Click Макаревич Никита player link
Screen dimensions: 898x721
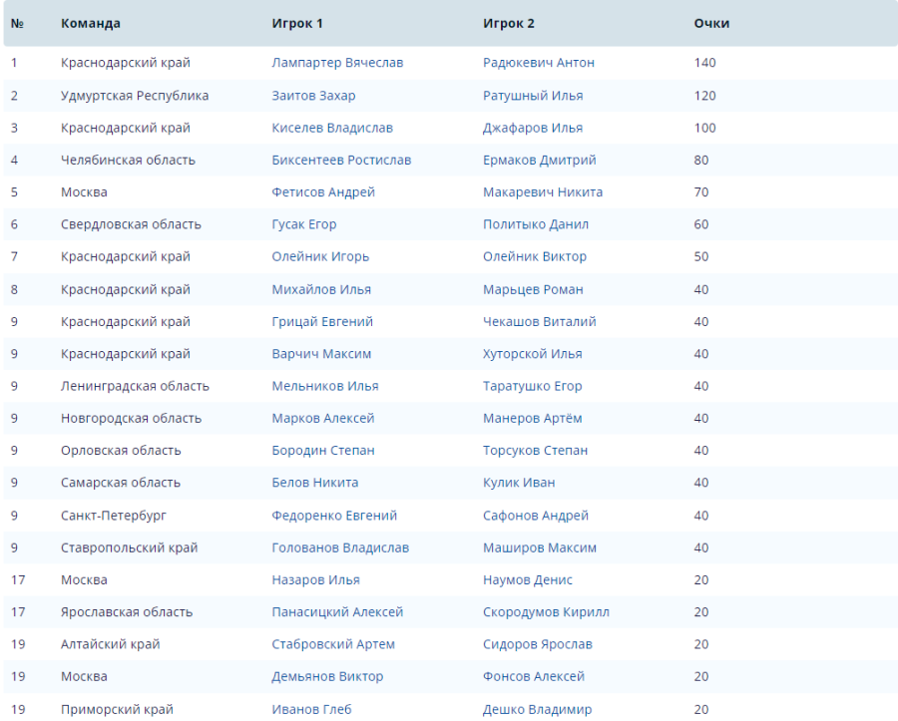(543, 191)
